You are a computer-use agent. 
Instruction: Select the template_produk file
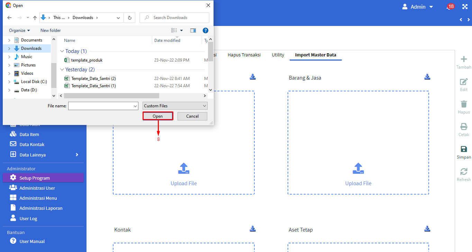point(87,60)
